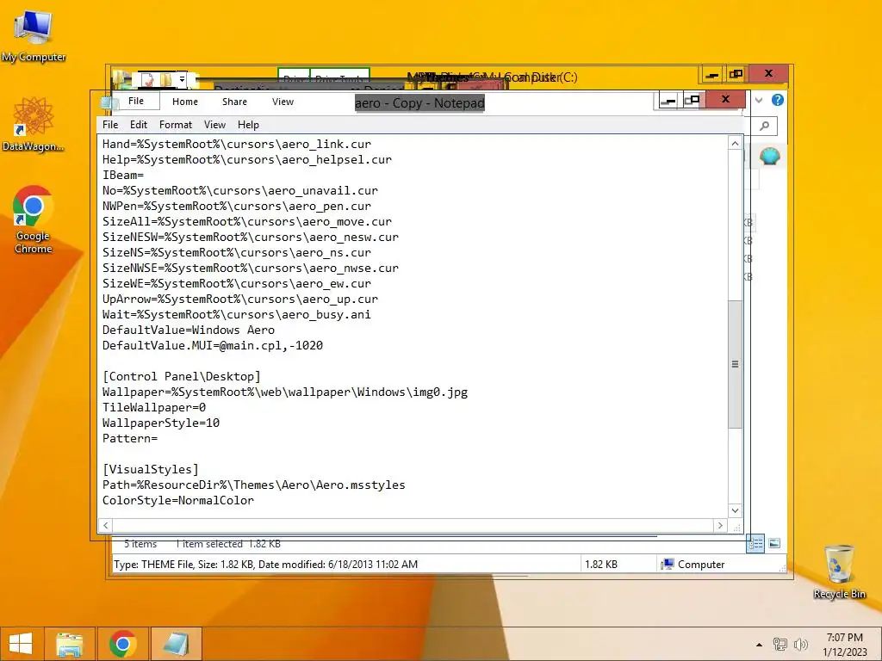Open Notepad's Help menu
This screenshot has width=882, height=661.
coord(248,125)
